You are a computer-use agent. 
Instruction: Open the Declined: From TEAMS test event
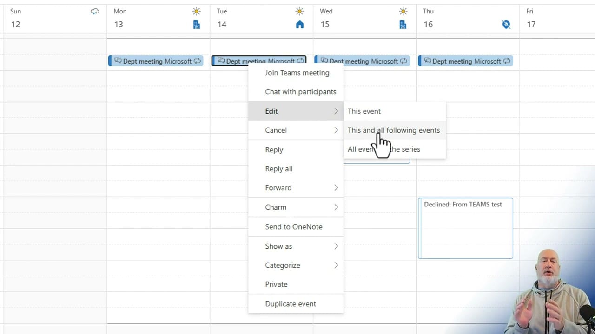pyautogui.click(x=465, y=227)
